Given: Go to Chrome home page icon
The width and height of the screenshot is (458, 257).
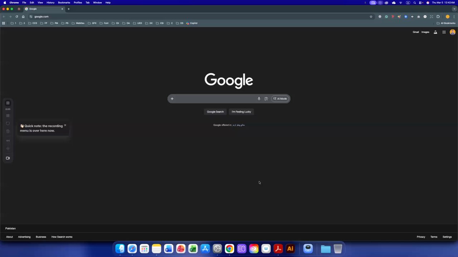Looking at the screenshot, I should point(23,16).
